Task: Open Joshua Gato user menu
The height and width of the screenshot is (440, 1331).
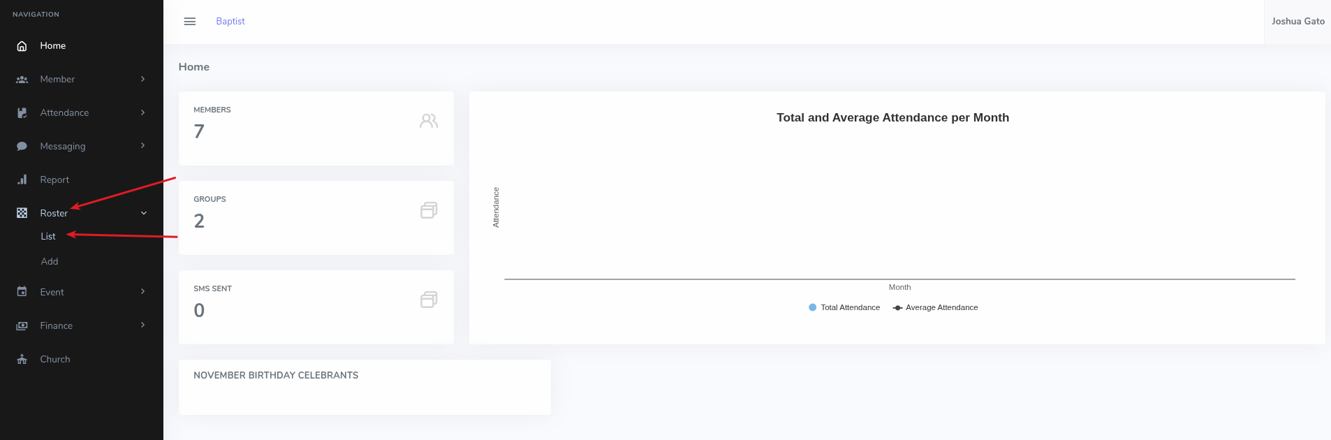Action: click(x=1297, y=22)
